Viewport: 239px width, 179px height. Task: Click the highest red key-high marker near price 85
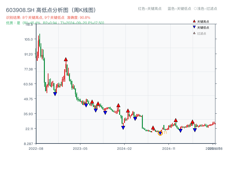tap(66, 59)
